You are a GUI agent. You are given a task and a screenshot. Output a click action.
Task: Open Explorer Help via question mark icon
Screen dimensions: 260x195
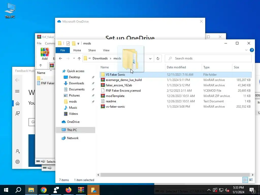252,50
